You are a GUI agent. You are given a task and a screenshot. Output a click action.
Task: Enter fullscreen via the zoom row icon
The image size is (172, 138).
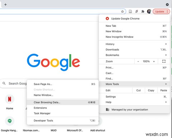point(164,61)
